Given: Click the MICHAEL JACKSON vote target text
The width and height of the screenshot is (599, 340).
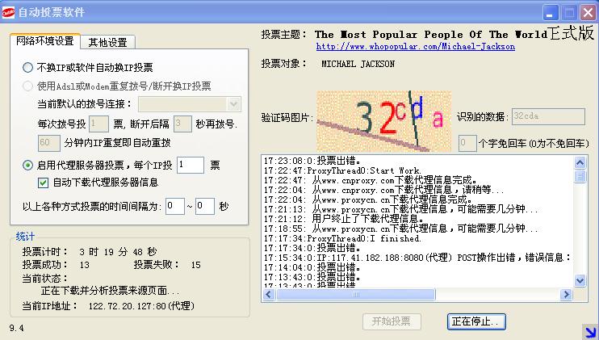Looking at the screenshot, I should click(358, 64).
